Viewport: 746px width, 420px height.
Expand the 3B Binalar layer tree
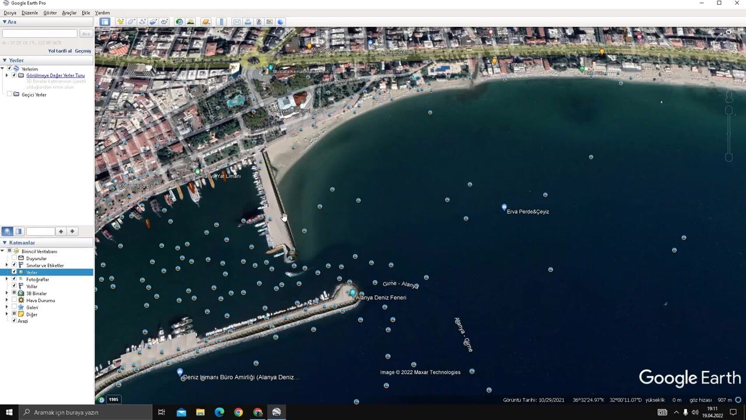pos(7,293)
